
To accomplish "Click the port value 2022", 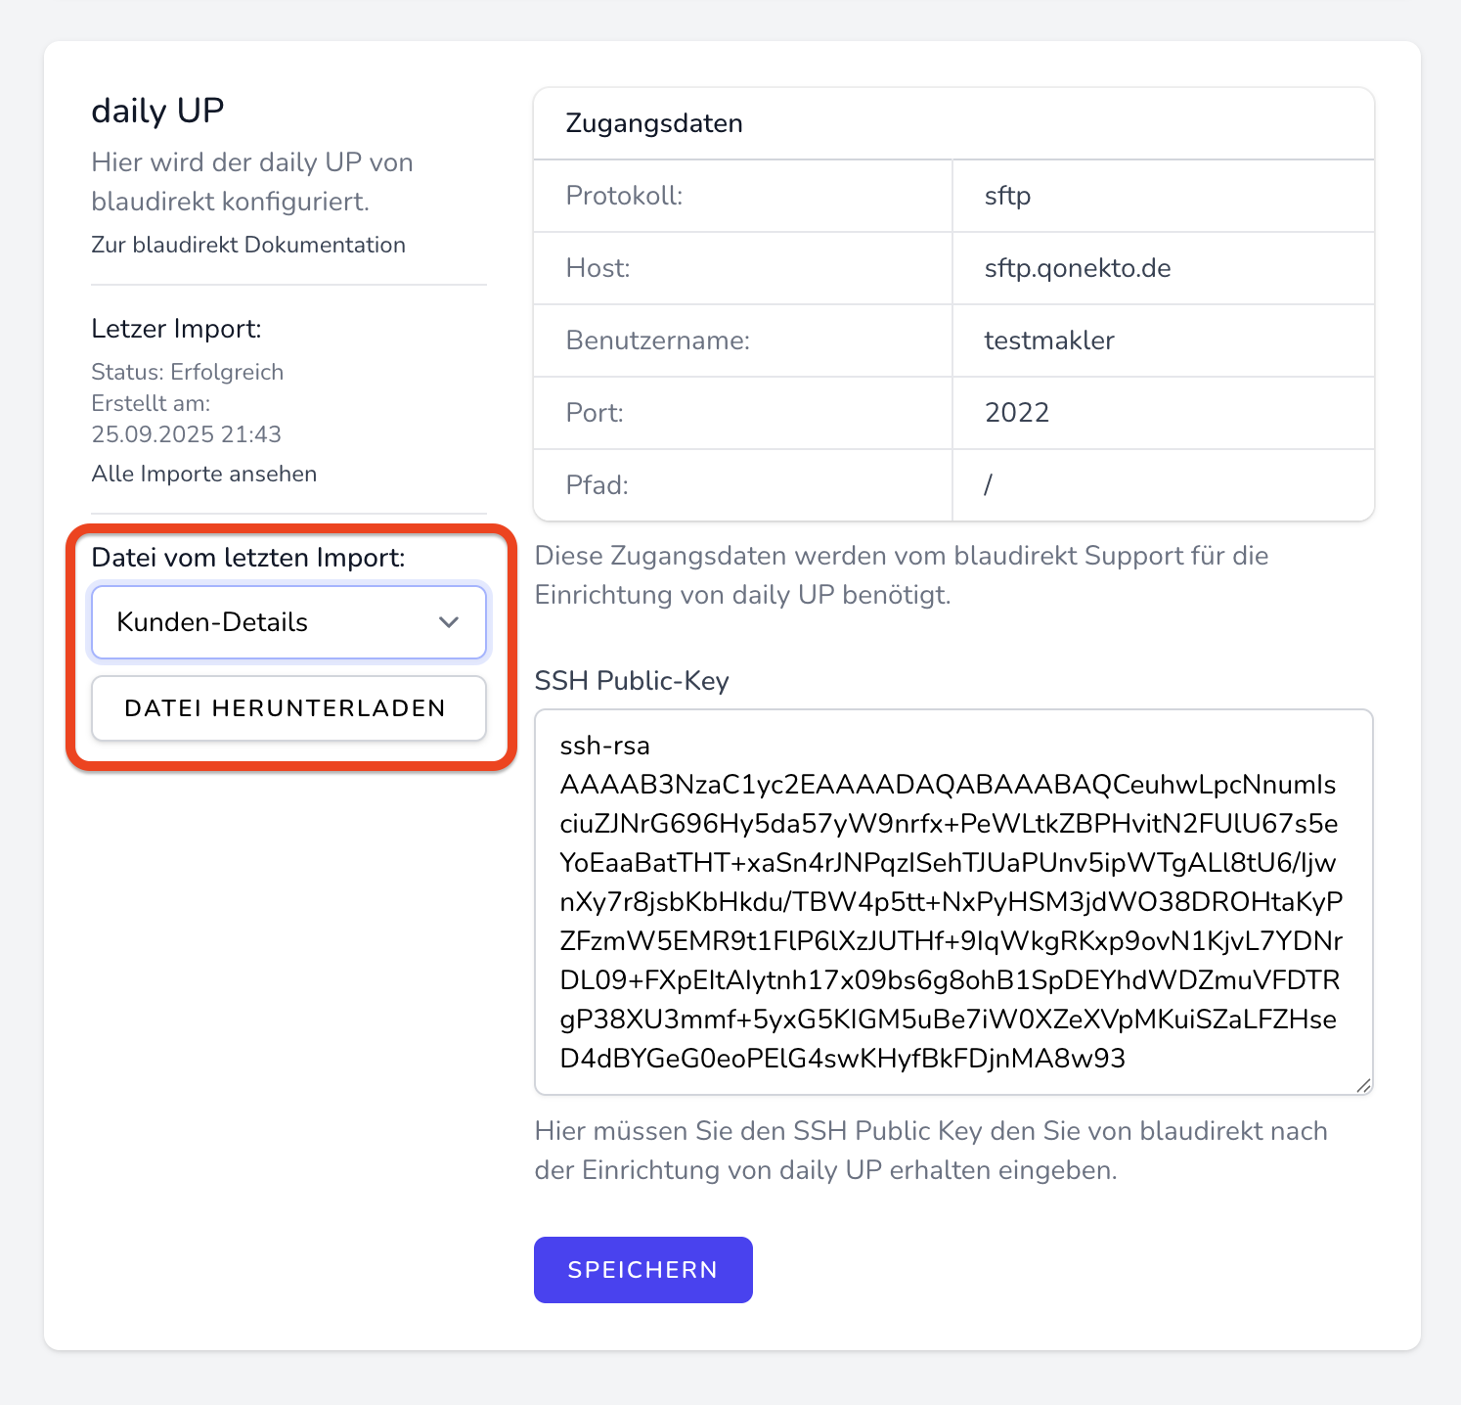I will tap(1017, 413).
